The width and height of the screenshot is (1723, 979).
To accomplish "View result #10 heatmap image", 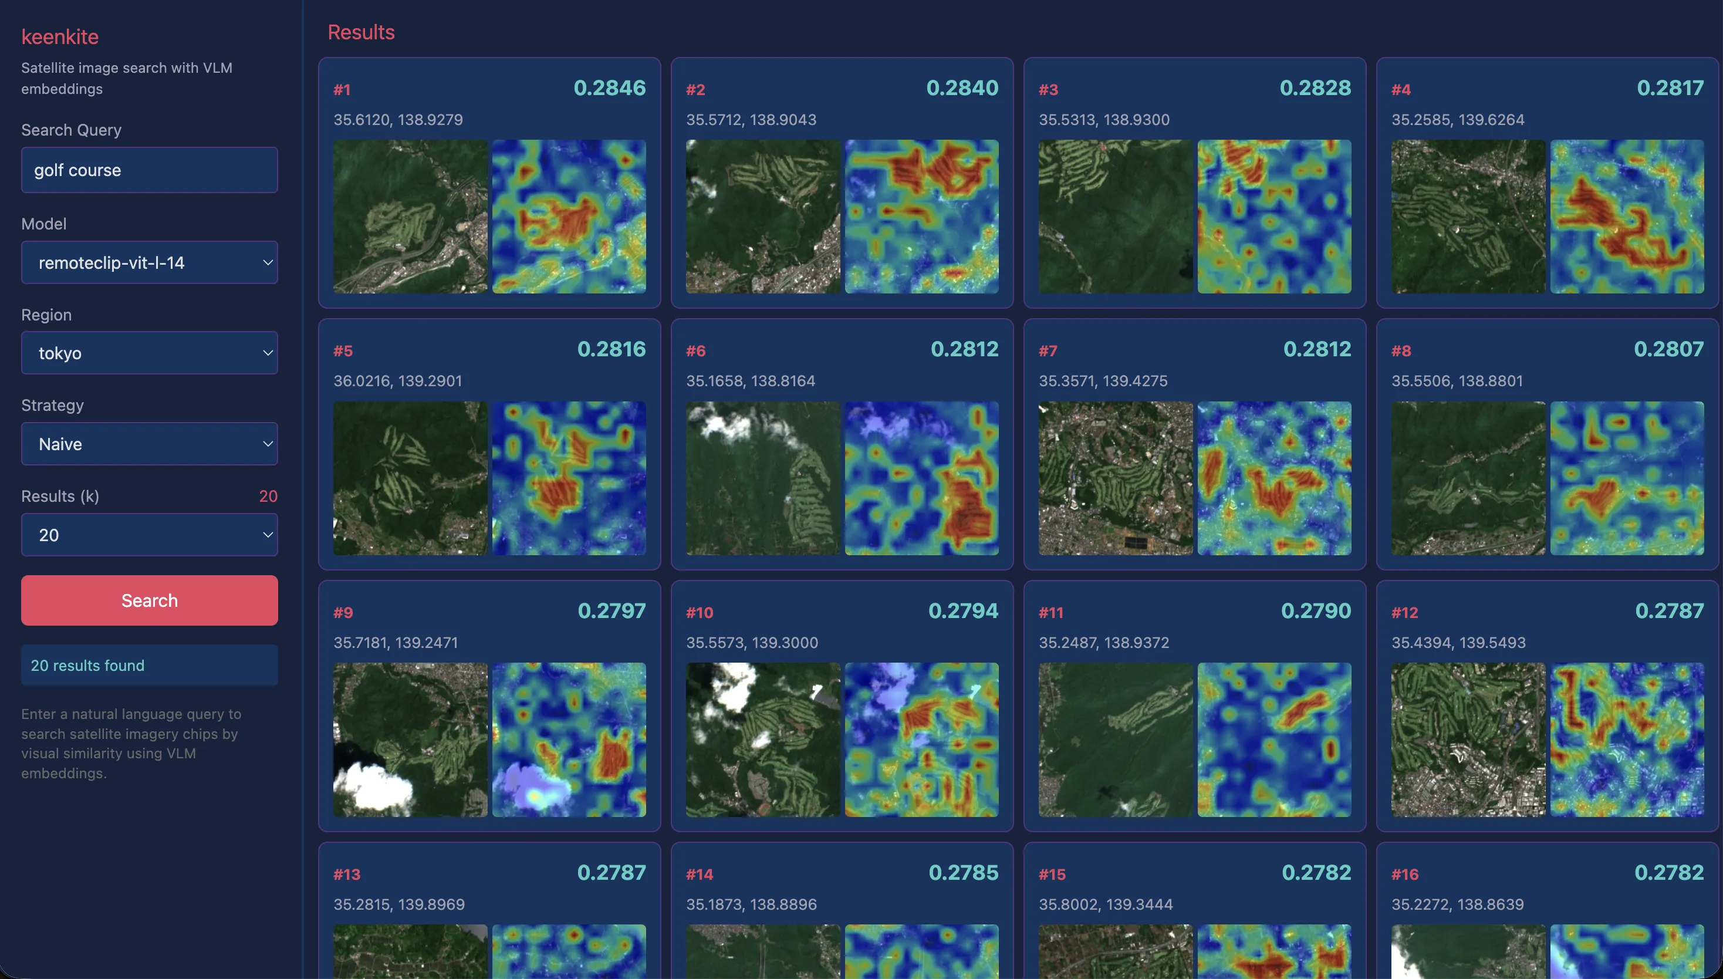I will (921, 740).
